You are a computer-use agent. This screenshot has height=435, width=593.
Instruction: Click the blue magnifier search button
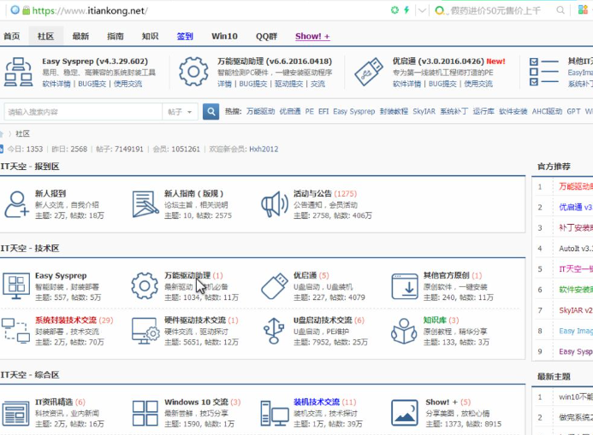[x=211, y=112]
